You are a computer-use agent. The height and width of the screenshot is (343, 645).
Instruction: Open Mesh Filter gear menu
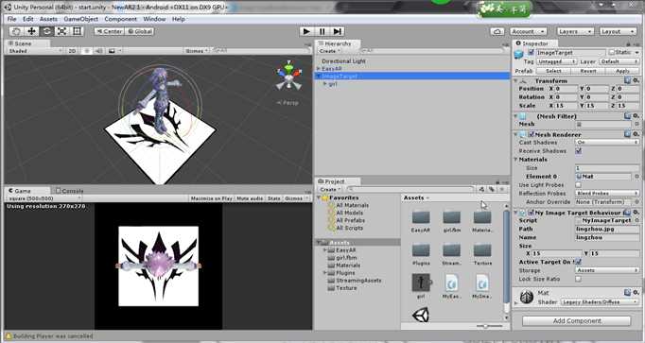tap(636, 116)
